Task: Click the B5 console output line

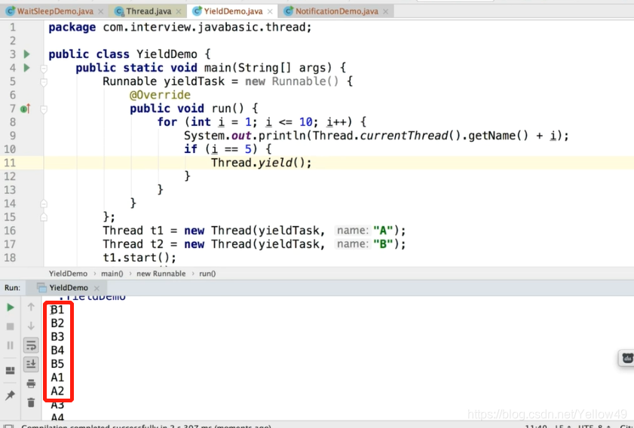Action: tap(57, 364)
